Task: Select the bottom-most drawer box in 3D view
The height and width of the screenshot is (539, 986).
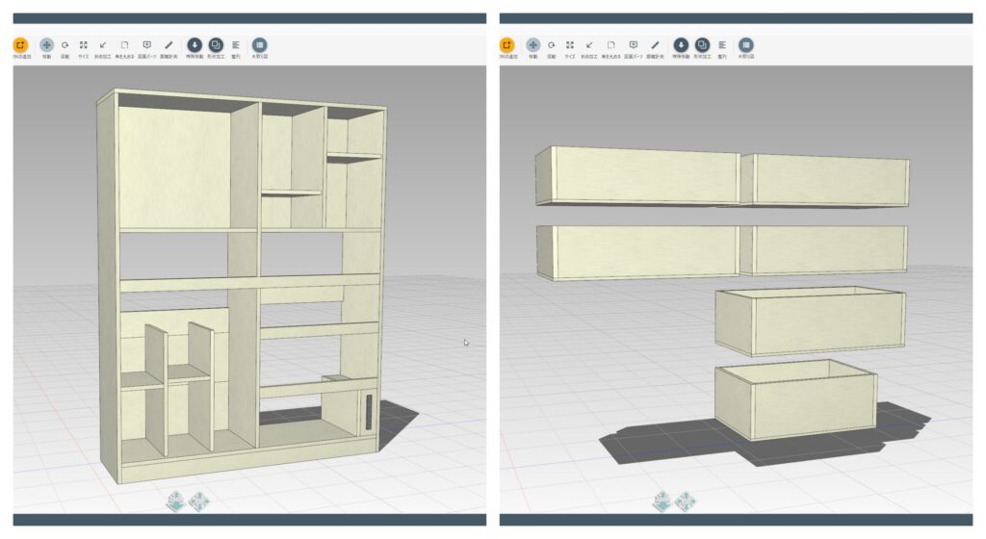Action: [794, 404]
